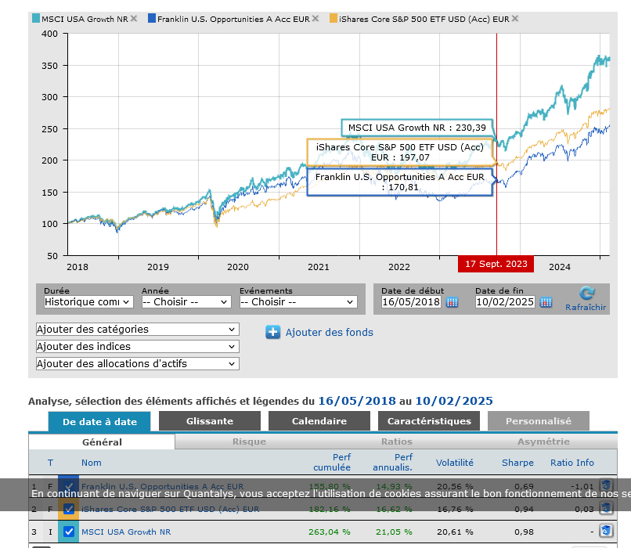Image resolution: width=631 pixels, height=548 pixels.
Task: Click the 20,61 % volatility value
Action: pos(455,532)
